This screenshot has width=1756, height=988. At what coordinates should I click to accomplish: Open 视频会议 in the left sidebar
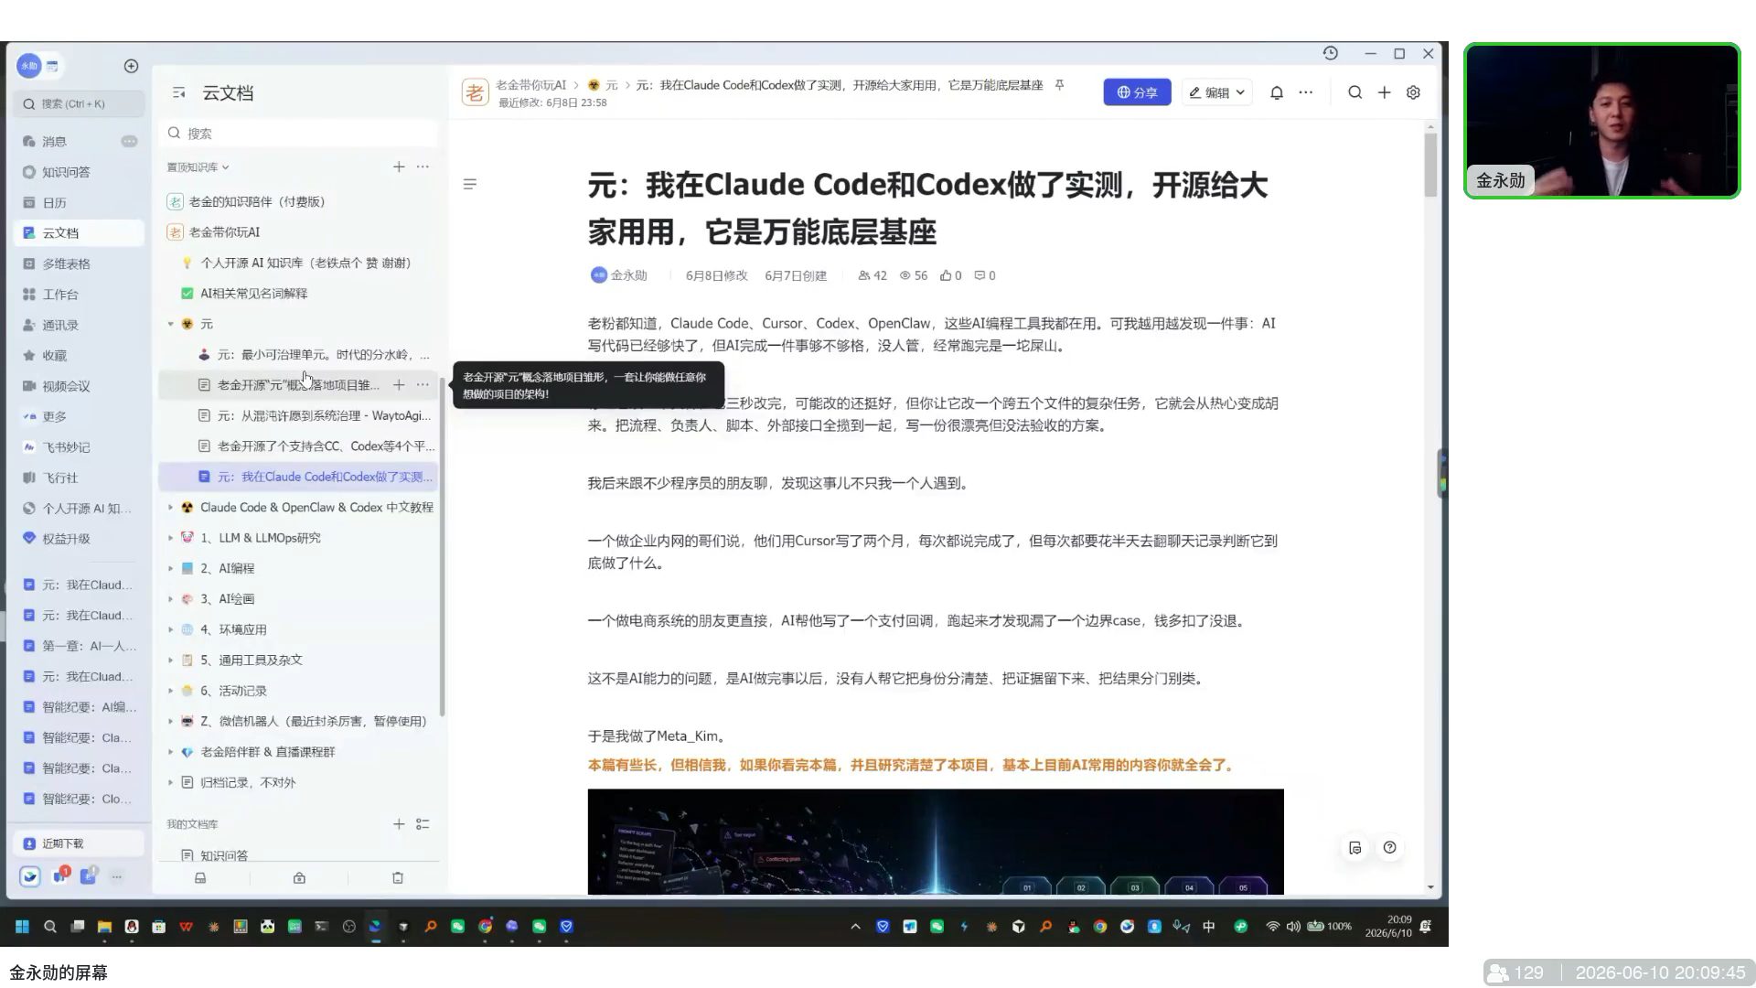point(66,386)
